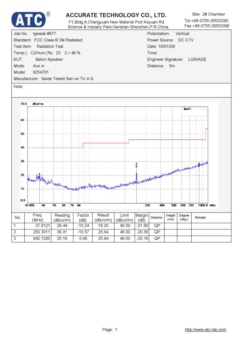Click the Page: 1 footer text
Viewport: 243px width, 345px height.
tap(110, 330)
